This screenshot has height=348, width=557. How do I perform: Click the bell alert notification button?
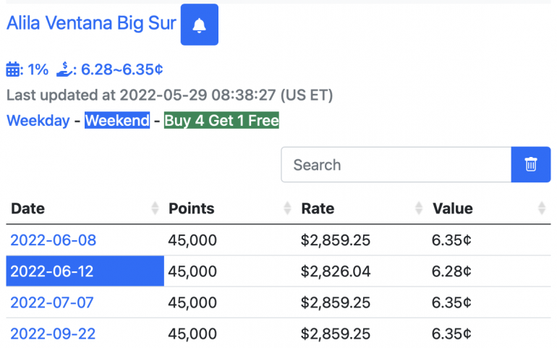click(200, 25)
